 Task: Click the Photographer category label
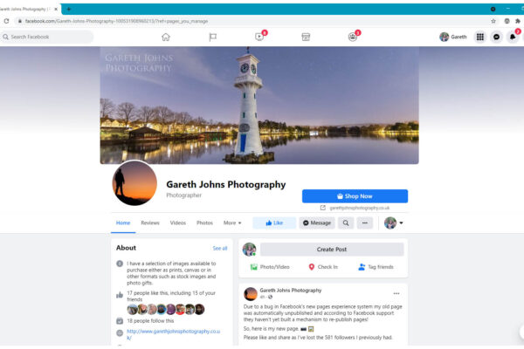coord(183,195)
